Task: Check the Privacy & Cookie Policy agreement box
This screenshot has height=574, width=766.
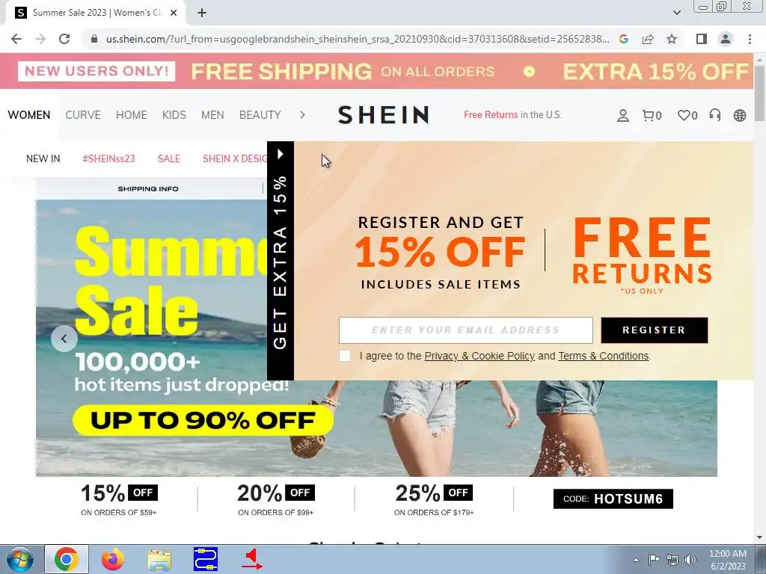Action: tap(345, 356)
